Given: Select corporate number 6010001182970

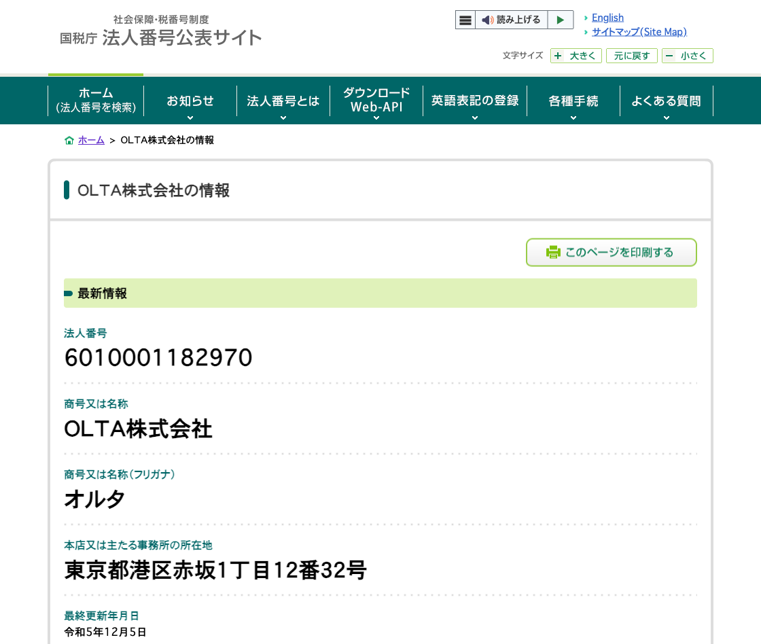Looking at the screenshot, I should (x=158, y=358).
